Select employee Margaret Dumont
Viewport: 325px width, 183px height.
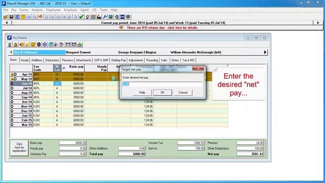point(78,52)
